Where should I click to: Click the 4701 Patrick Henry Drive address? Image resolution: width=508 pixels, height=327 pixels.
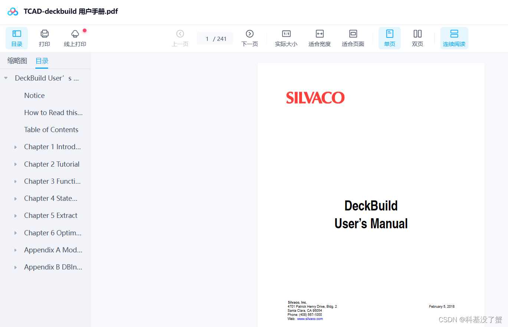tap(312, 307)
